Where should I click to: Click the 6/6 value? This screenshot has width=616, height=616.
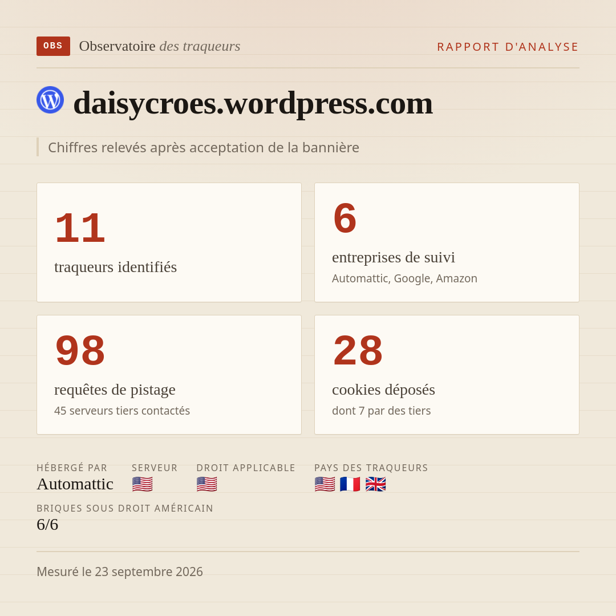[47, 525]
